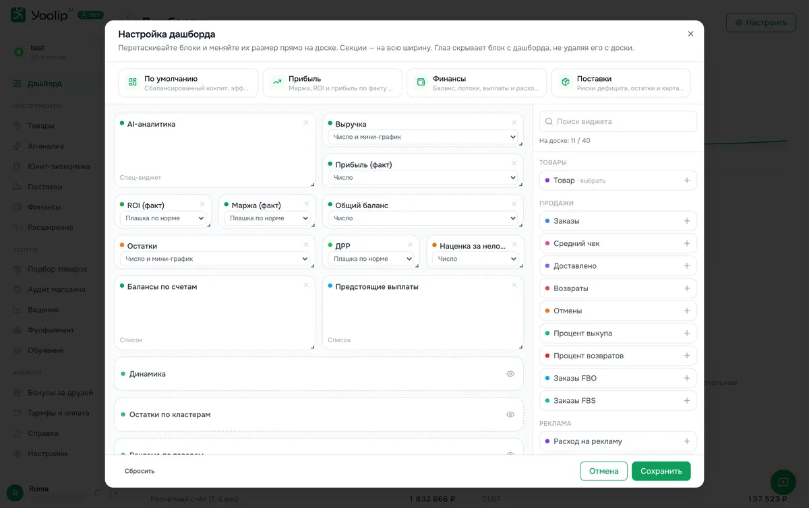Remove the ROI (факт) widget
This screenshot has width=809, height=508.
(202, 204)
